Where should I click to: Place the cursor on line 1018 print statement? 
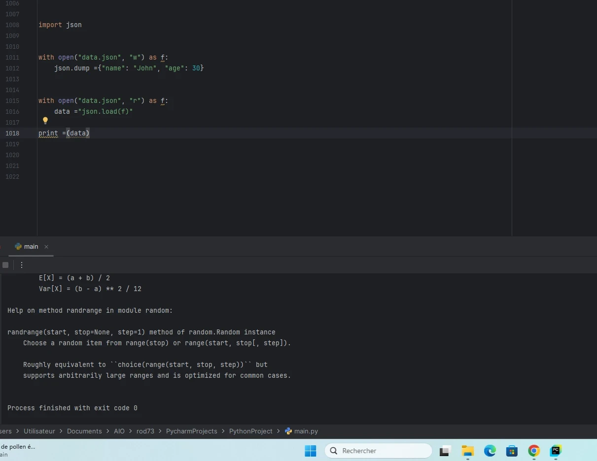[x=64, y=133]
